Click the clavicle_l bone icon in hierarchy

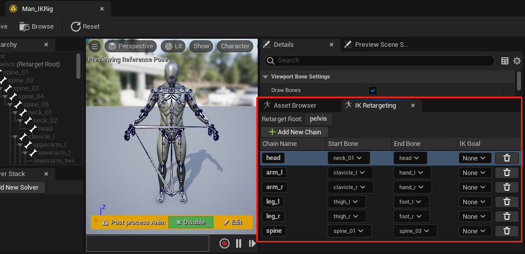23,137
